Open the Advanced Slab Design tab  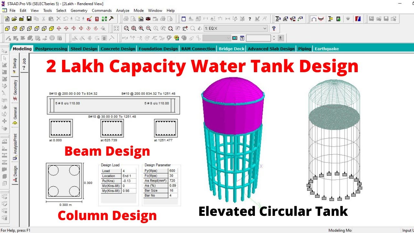coord(271,49)
